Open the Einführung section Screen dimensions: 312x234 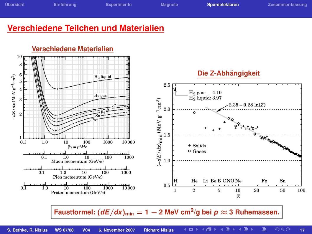coord(65,4)
